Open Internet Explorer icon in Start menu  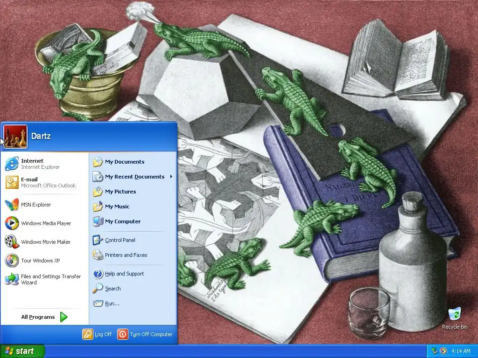pos(12,164)
